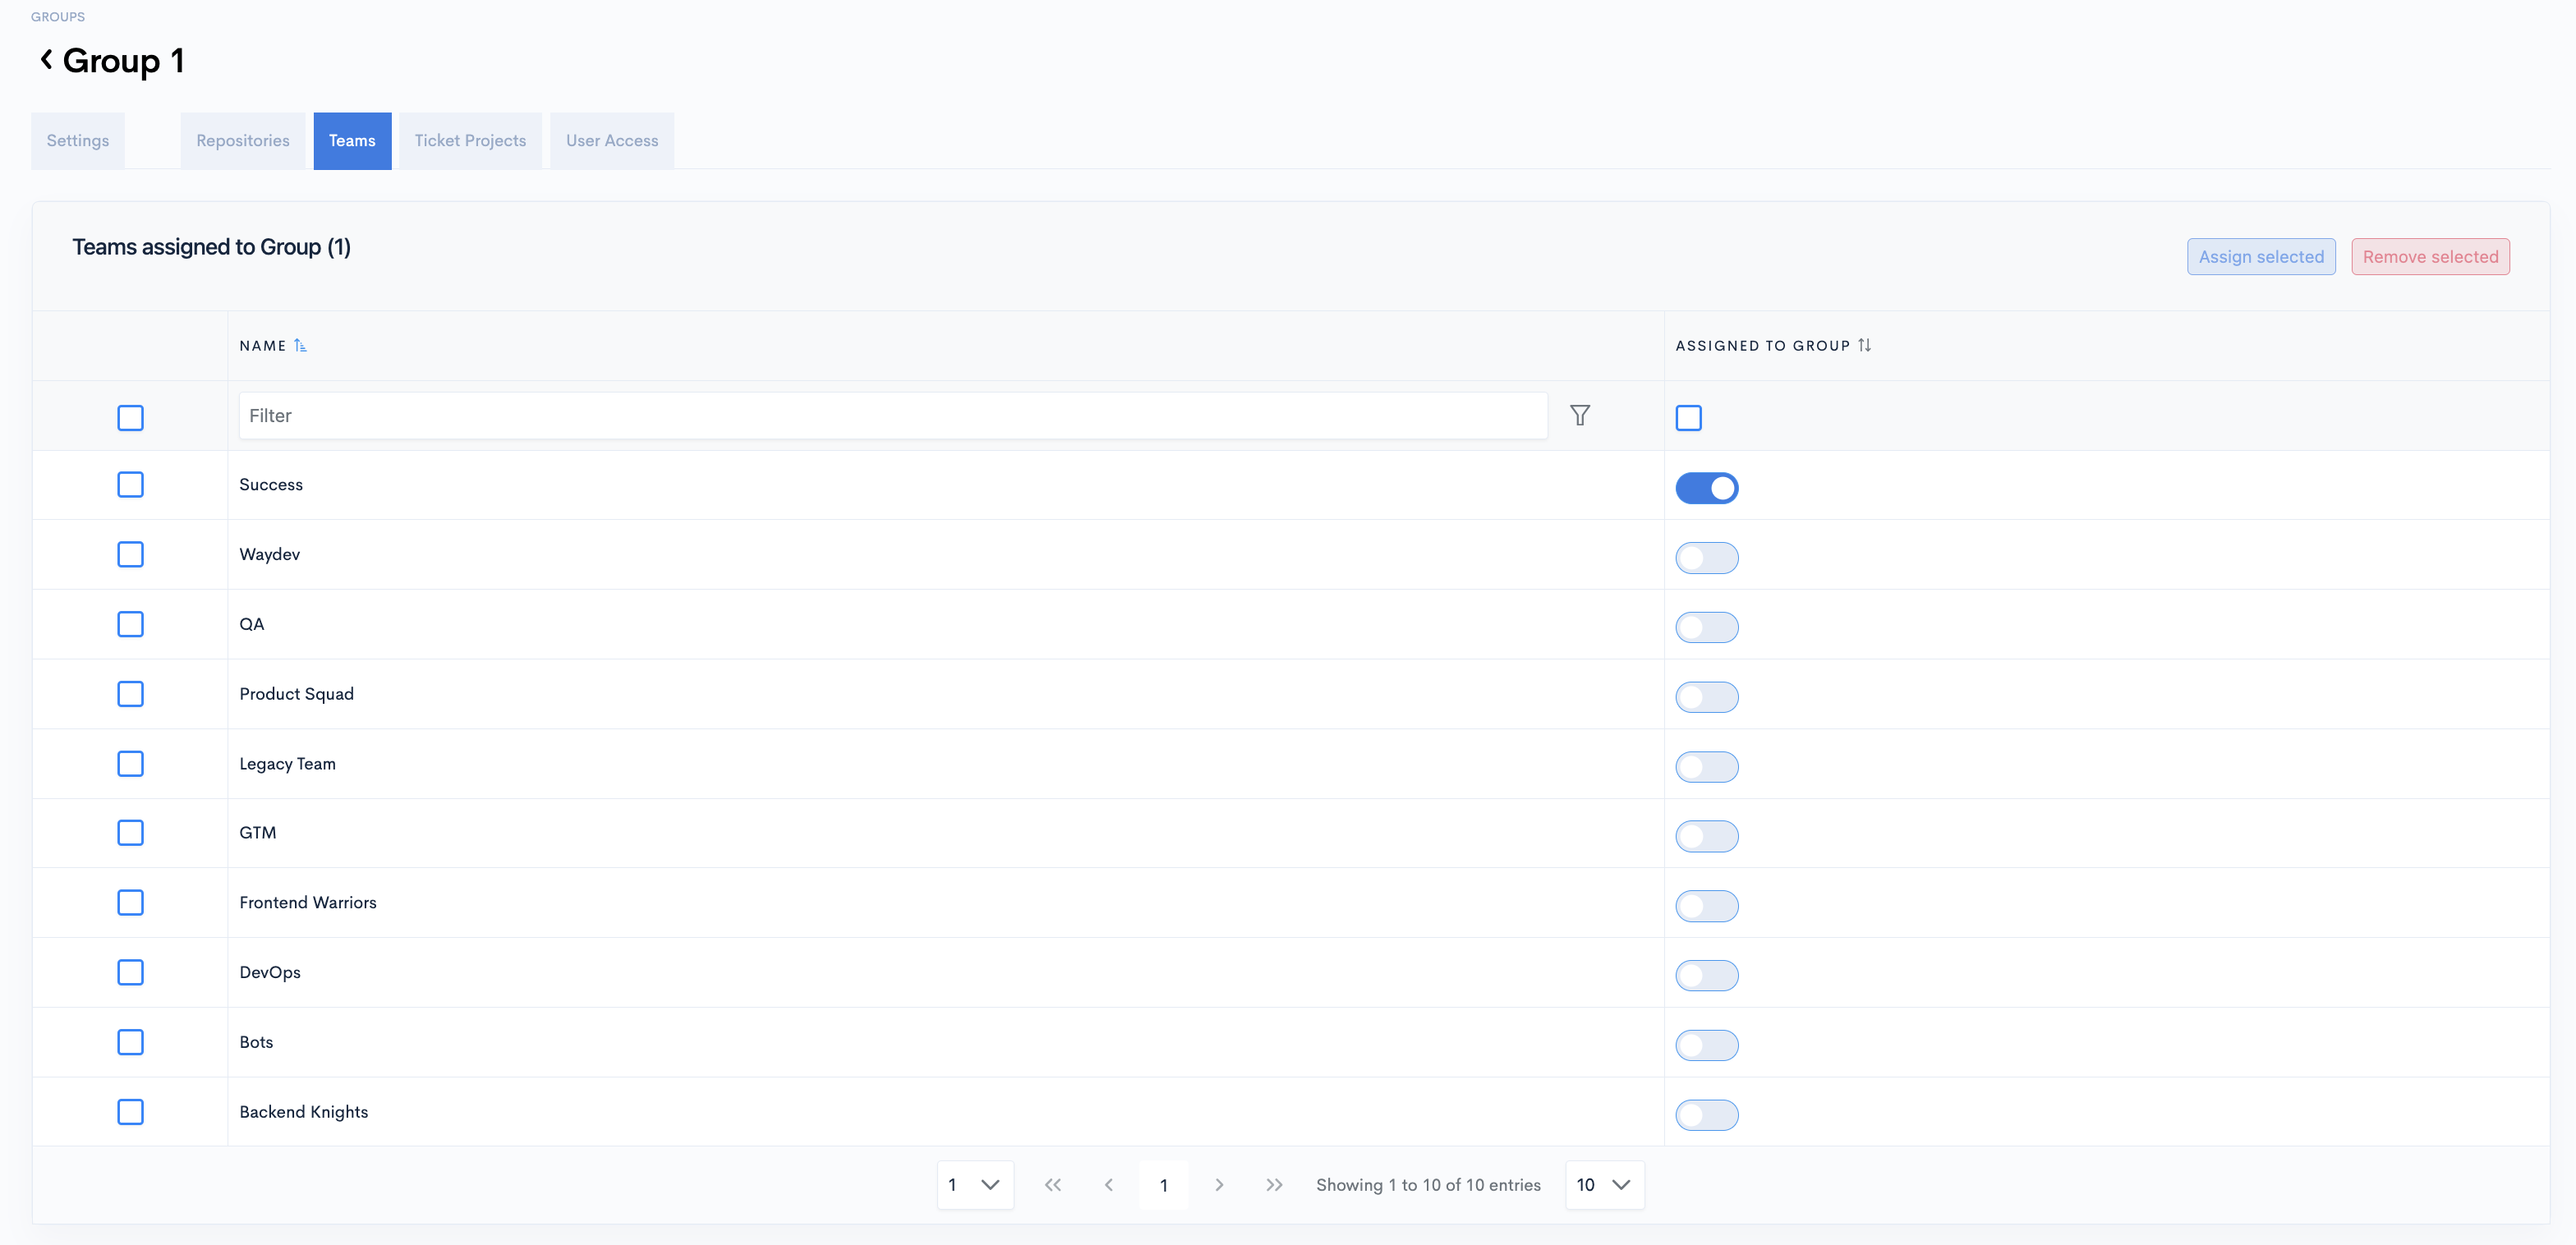Disable the Success team toggle
2576x1245 pixels.
pyautogui.click(x=1706, y=488)
